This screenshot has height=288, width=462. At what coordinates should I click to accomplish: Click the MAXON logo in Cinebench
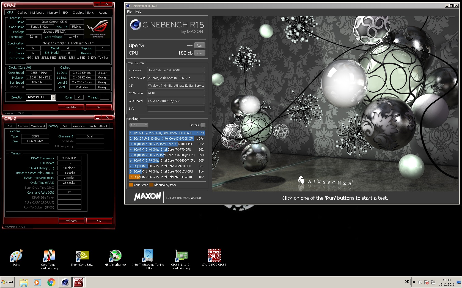pyautogui.click(x=147, y=196)
